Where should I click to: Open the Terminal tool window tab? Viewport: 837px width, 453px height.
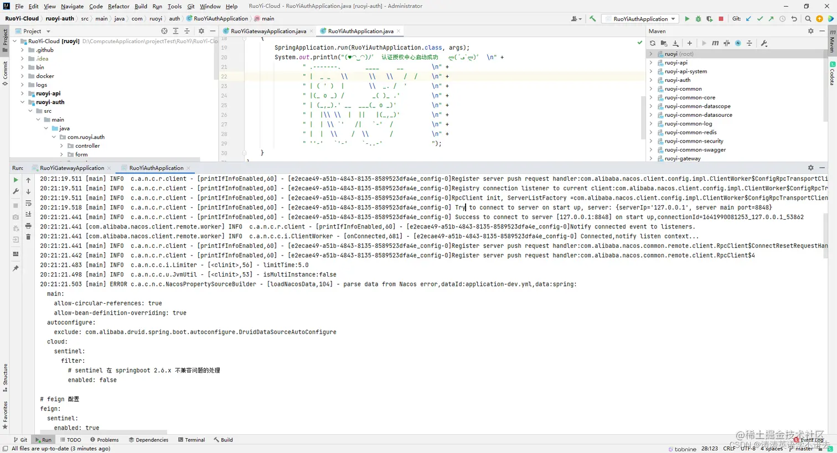[x=192, y=440]
